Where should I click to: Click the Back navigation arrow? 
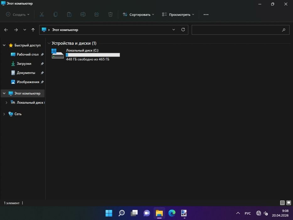click(6, 30)
